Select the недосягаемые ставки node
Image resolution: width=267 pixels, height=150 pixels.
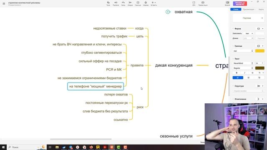click(110, 28)
